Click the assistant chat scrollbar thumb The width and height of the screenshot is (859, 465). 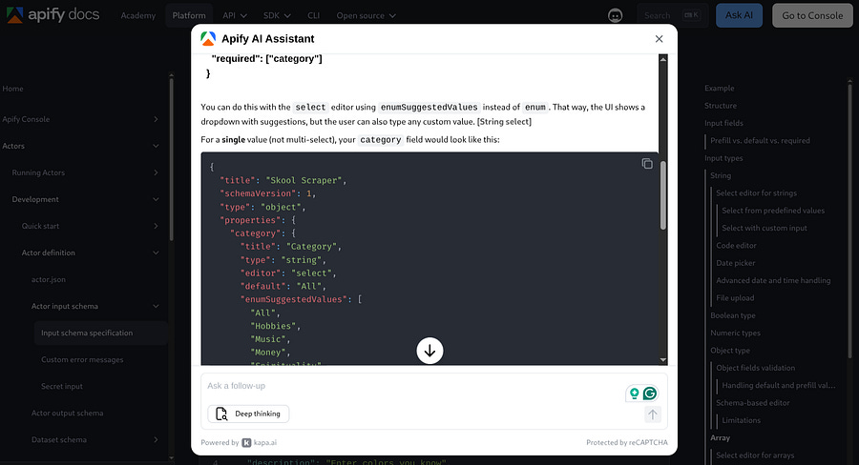pyautogui.click(x=663, y=195)
